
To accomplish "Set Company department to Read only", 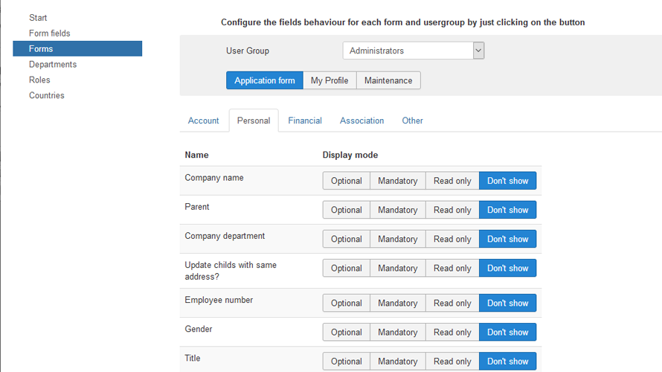I will coord(452,239).
